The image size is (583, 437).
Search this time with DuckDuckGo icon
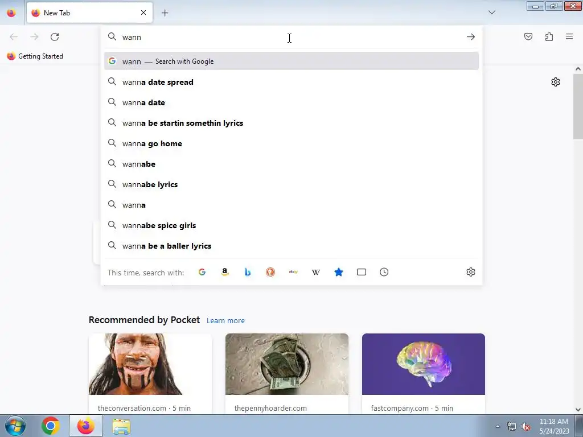point(270,272)
